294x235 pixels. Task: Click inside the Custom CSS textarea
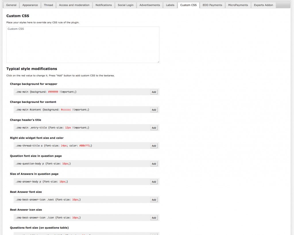tap(83, 44)
